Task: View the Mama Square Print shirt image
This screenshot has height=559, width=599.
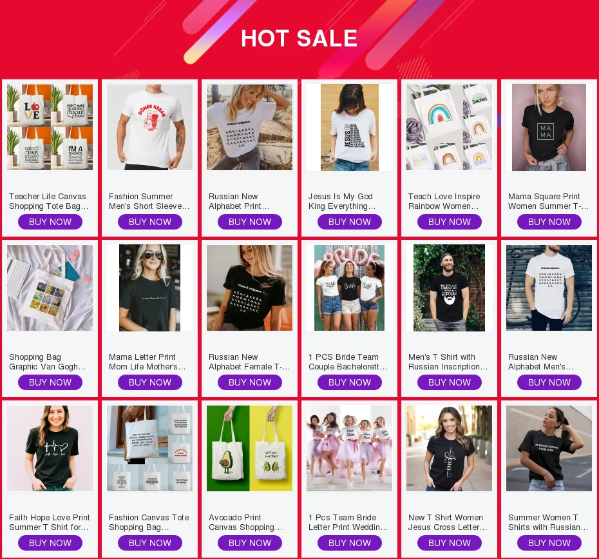Action: tap(549, 127)
